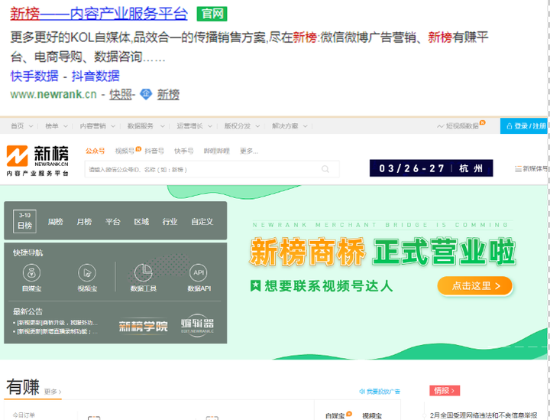Click the 今日订单 label
550x420 pixels.
pyautogui.click(x=24, y=415)
